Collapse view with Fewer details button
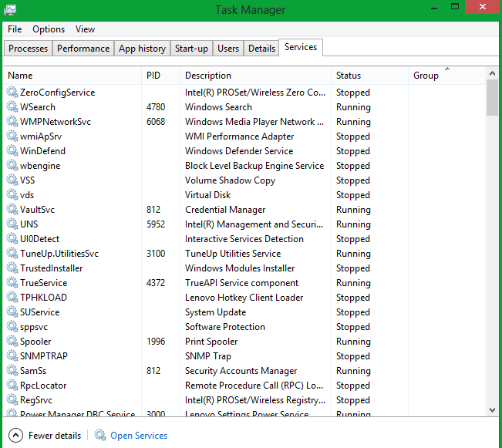This screenshot has height=448, width=502. [45, 435]
